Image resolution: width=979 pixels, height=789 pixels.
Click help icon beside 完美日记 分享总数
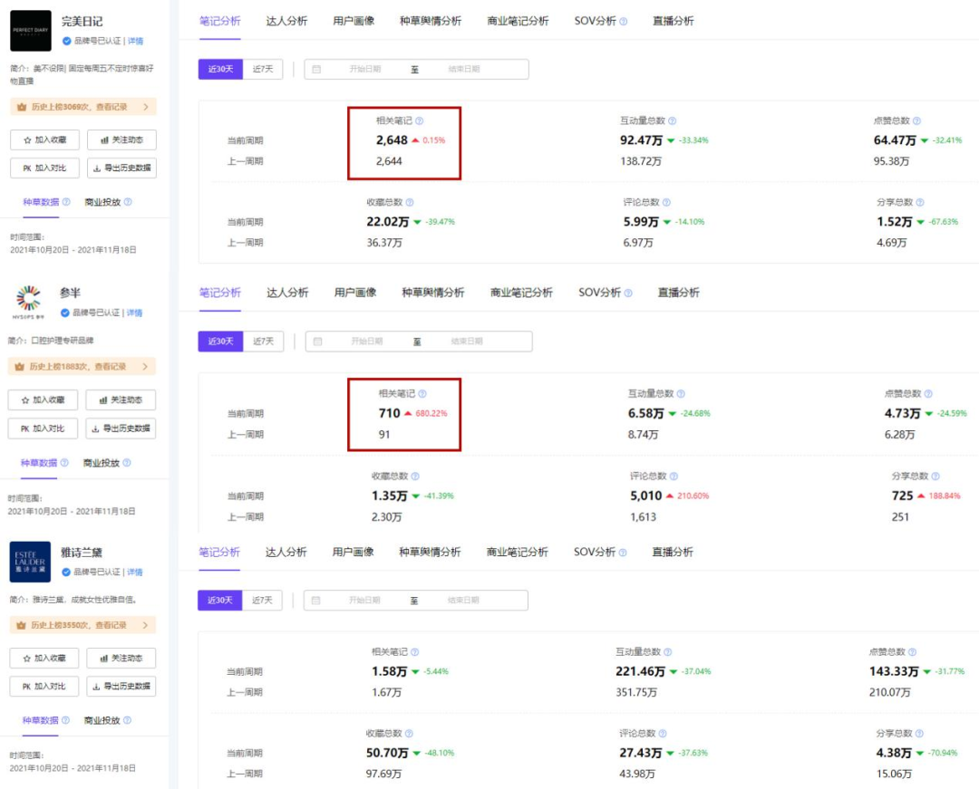tap(920, 202)
